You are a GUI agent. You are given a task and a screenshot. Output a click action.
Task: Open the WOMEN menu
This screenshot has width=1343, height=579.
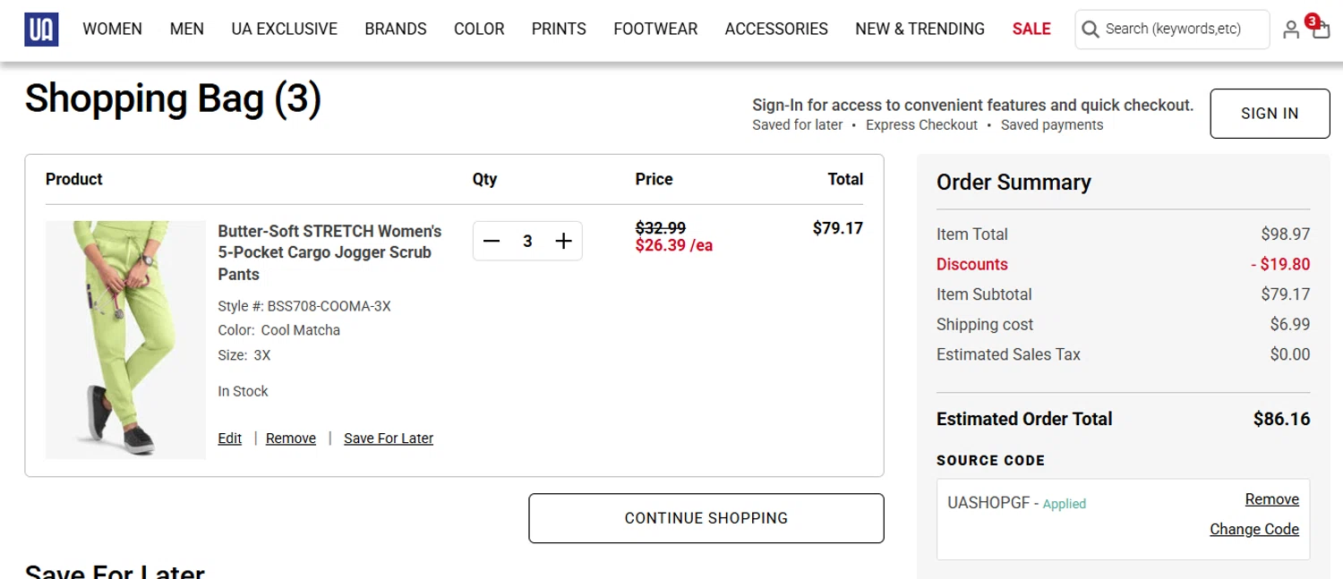112,29
